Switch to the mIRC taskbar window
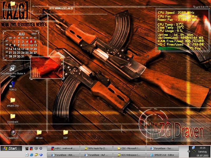This screenshot has width=211, height=158. coord(63,149)
